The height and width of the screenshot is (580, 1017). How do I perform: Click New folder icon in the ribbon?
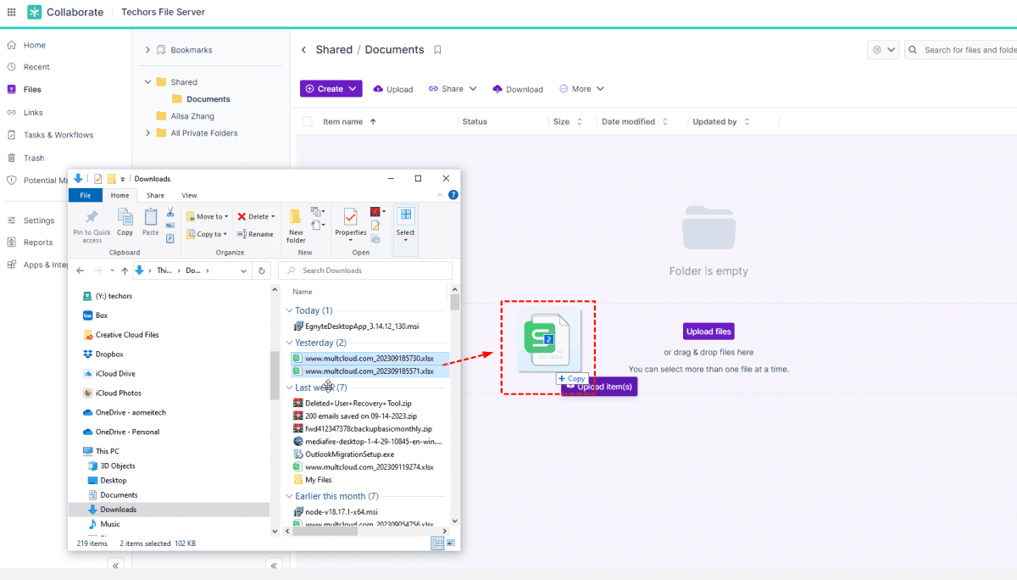(x=296, y=225)
